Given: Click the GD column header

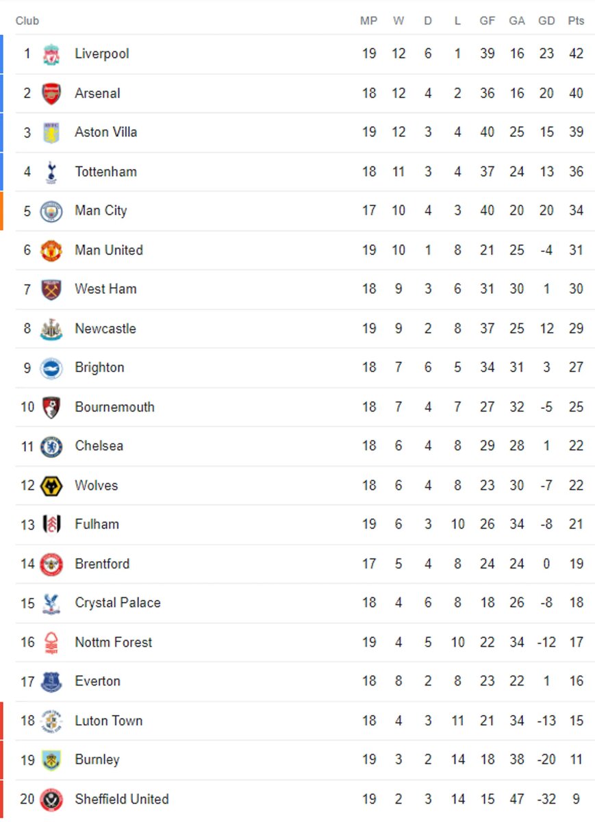Looking at the screenshot, I should pyautogui.click(x=546, y=21).
